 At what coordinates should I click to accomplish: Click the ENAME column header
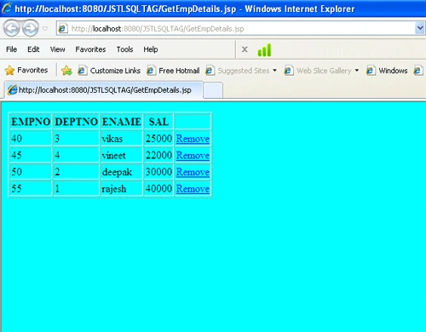122,122
